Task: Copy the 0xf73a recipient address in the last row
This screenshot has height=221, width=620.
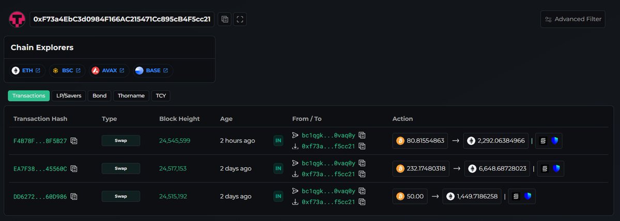Action: click(x=362, y=202)
